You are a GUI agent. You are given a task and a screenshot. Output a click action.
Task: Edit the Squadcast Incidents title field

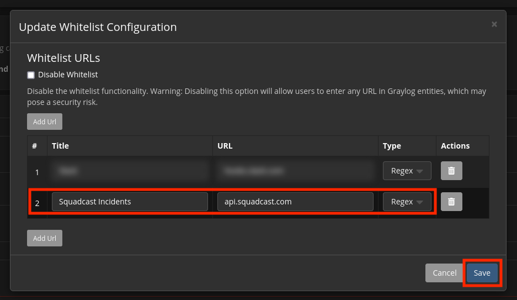pos(130,202)
